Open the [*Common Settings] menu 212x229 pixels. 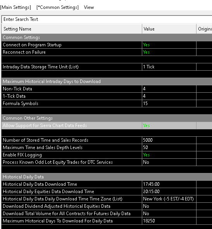tap(57, 7)
